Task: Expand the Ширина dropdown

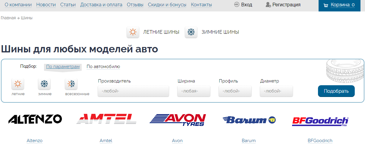Action: pyautogui.click(x=194, y=91)
